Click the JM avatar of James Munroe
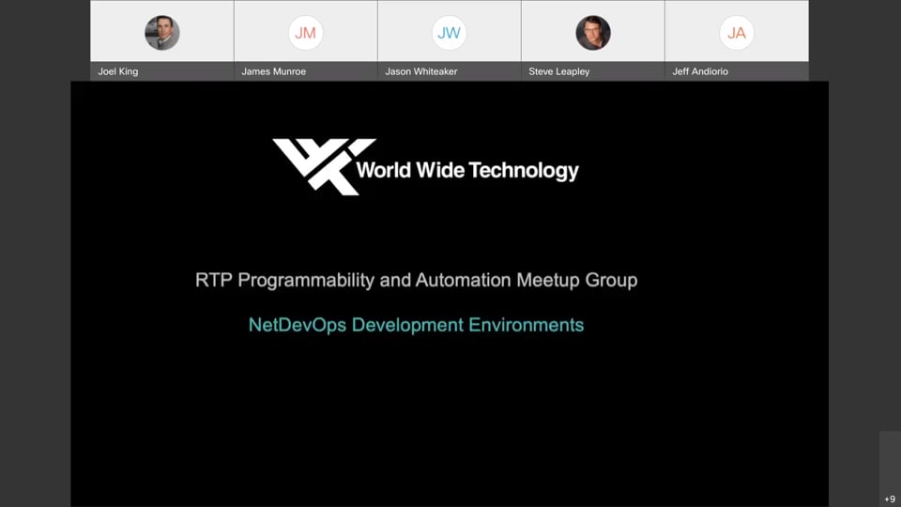This screenshot has height=507, width=901. click(x=305, y=33)
